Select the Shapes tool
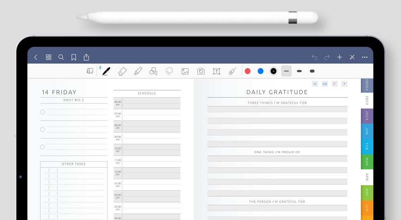401x220 pixels. pos(154,71)
